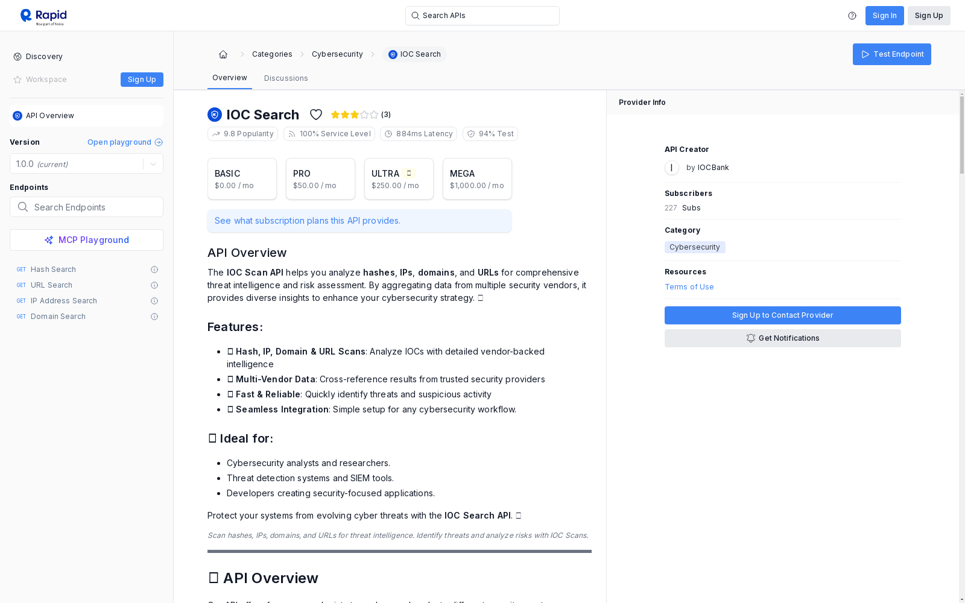Click the 94% Test badge
Image resolution: width=965 pixels, height=603 pixels.
[x=490, y=134]
